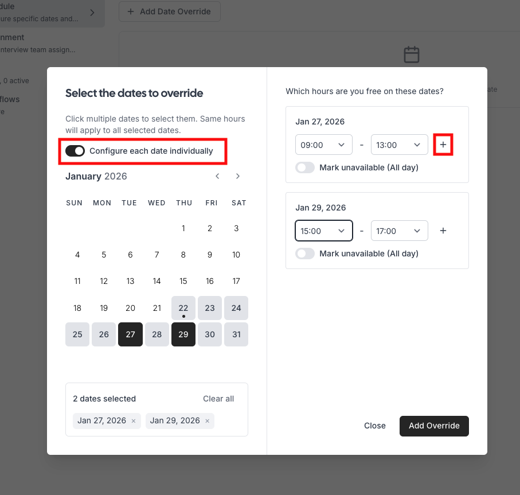
Task: Click the calendar icon in background panel
Action: (412, 54)
